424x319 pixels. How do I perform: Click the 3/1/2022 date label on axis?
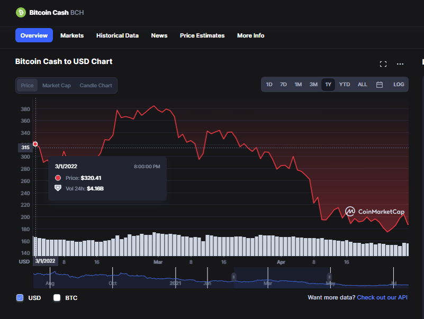(x=45, y=261)
